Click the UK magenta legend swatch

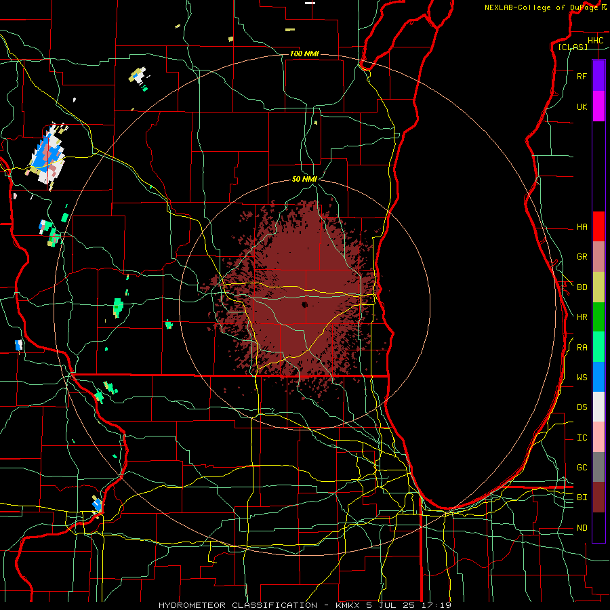(x=598, y=106)
